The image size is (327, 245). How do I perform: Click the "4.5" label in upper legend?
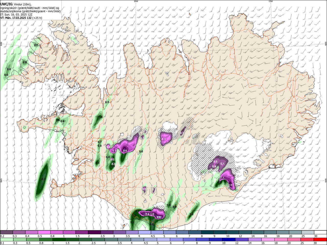[153, 236]
